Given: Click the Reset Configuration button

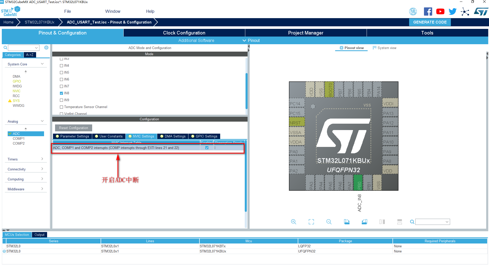Looking at the screenshot, I should tap(73, 128).
